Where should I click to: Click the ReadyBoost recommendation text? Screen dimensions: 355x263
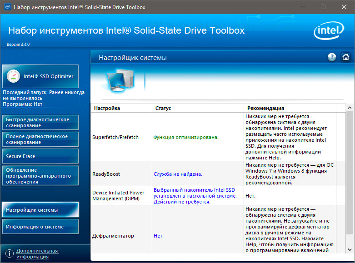(290, 174)
